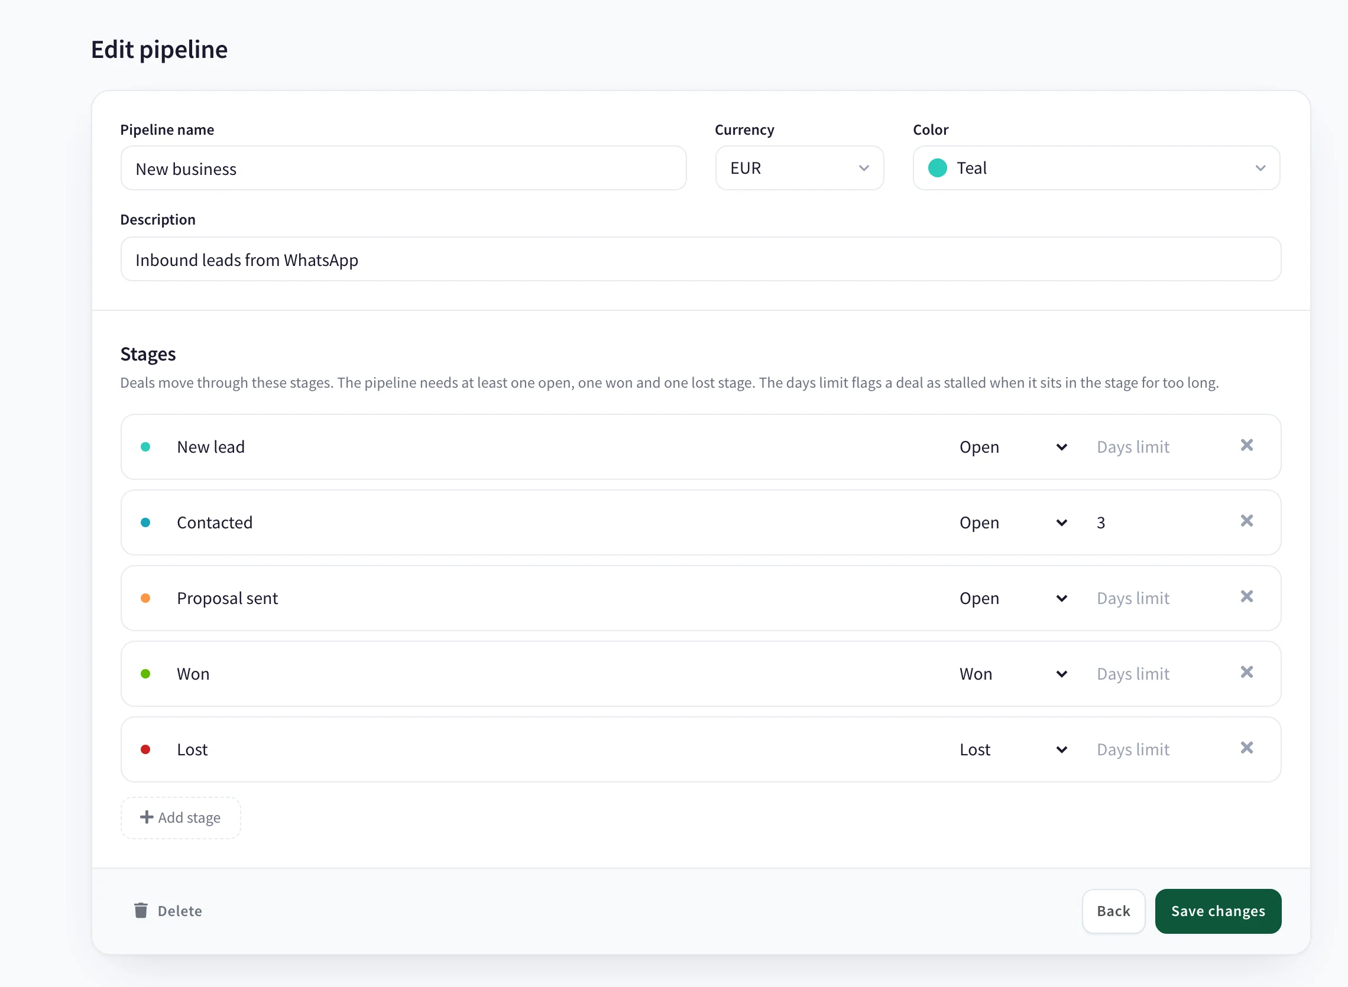
Task: Open the Color Teal dropdown
Action: (x=1097, y=168)
